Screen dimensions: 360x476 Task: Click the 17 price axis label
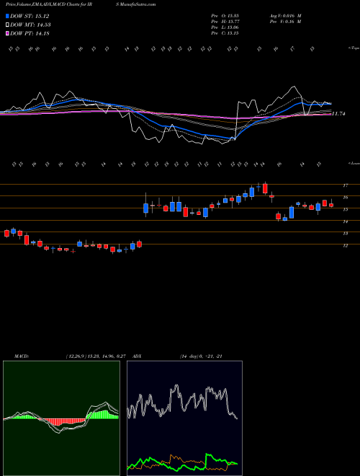pyautogui.click(x=346, y=185)
